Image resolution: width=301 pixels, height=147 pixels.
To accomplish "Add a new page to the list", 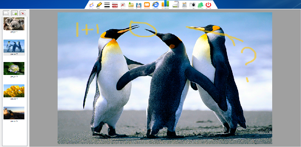I will [14, 13].
